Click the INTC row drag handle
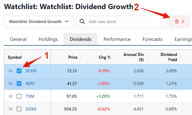The image size is (192, 115). [x=11, y=84]
